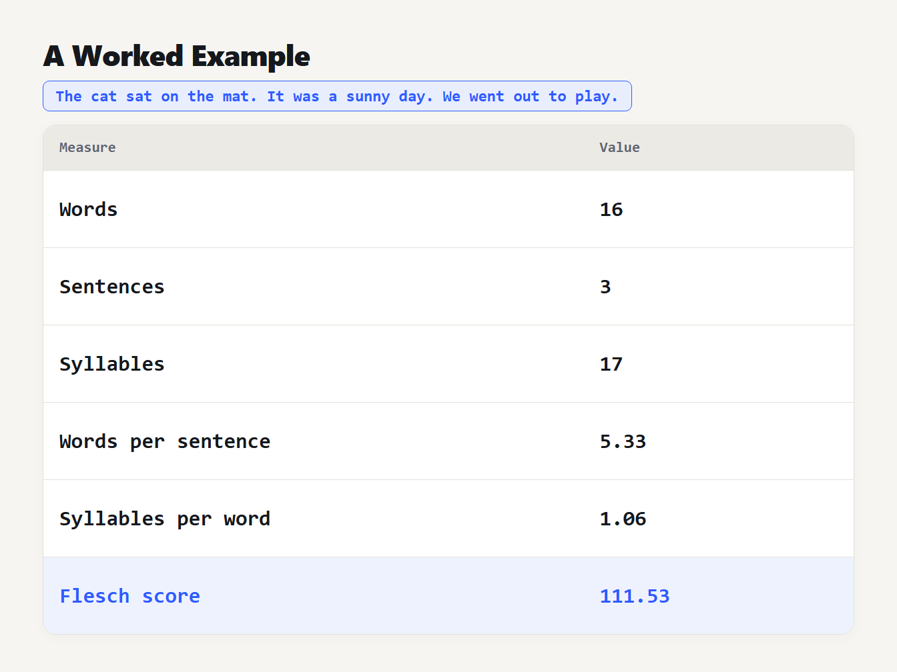Select the 'Words' row label
The image size is (897, 672).
89,209
